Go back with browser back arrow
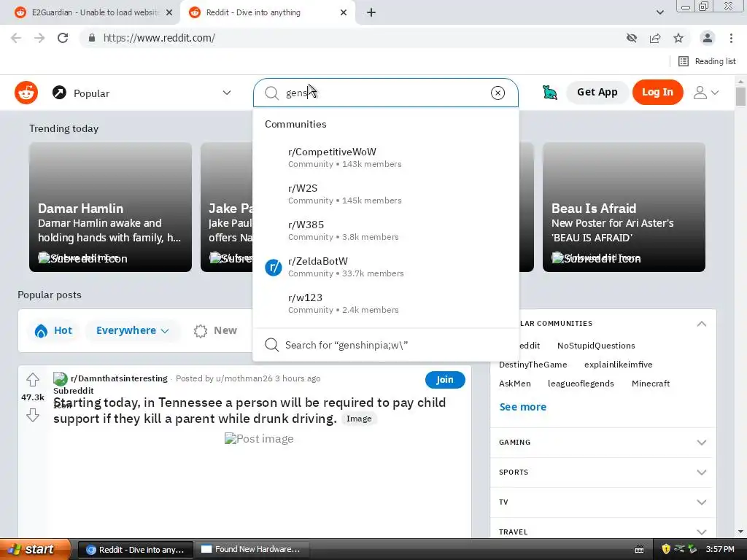747x560 pixels. tap(16, 38)
